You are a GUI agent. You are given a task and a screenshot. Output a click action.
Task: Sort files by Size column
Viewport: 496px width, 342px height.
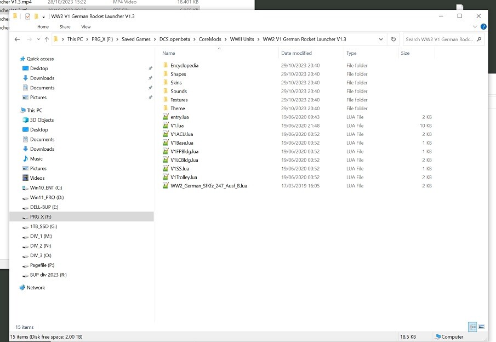(x=405, y=53)
